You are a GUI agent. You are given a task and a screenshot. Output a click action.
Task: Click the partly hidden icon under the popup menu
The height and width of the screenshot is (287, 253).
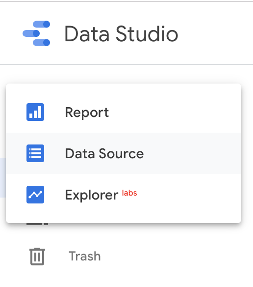coord(37,224)
